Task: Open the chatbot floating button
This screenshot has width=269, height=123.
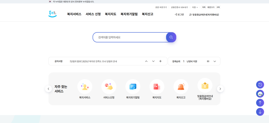Action: coord(260,94)
